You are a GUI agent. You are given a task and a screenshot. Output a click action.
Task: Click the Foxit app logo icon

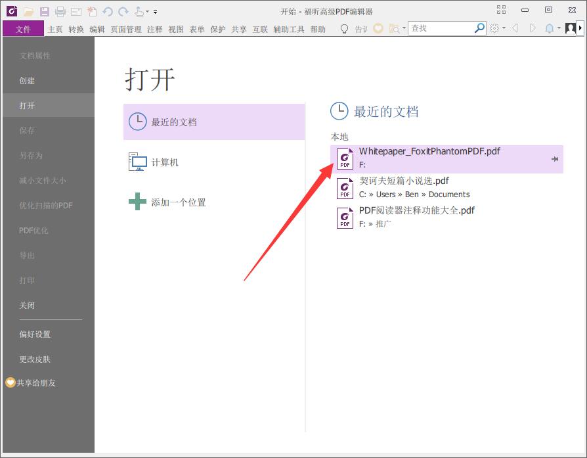(12, 11)
